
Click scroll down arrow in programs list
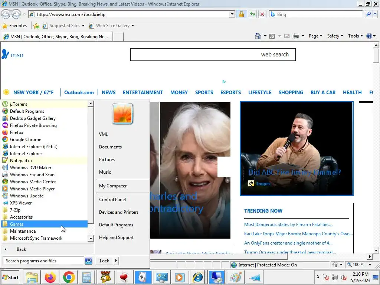pos(91,239)
